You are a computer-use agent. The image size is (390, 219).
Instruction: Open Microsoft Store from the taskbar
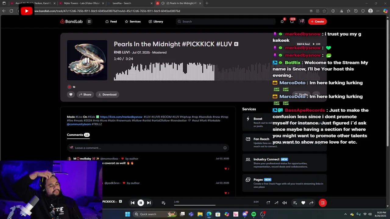pyautogui.click(x=218, y=214)
